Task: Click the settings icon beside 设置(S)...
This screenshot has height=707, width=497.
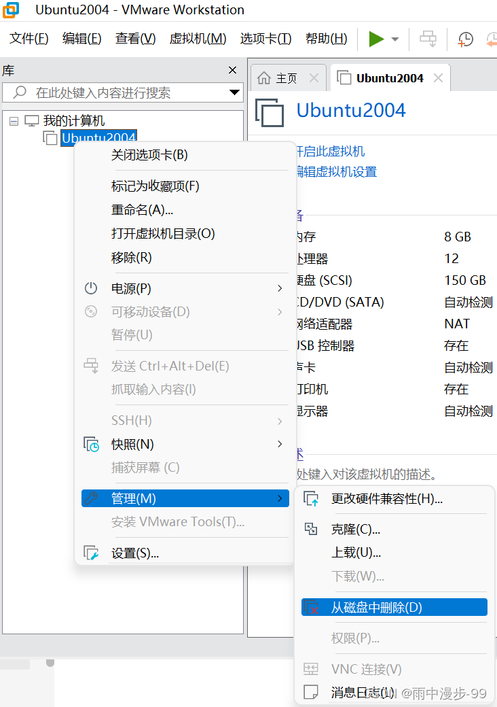Action: point(92,553)
